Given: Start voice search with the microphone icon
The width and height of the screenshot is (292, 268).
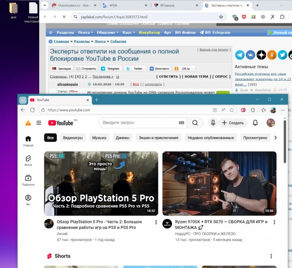Looking at the screenshot, I should click(x=213, y=123).
